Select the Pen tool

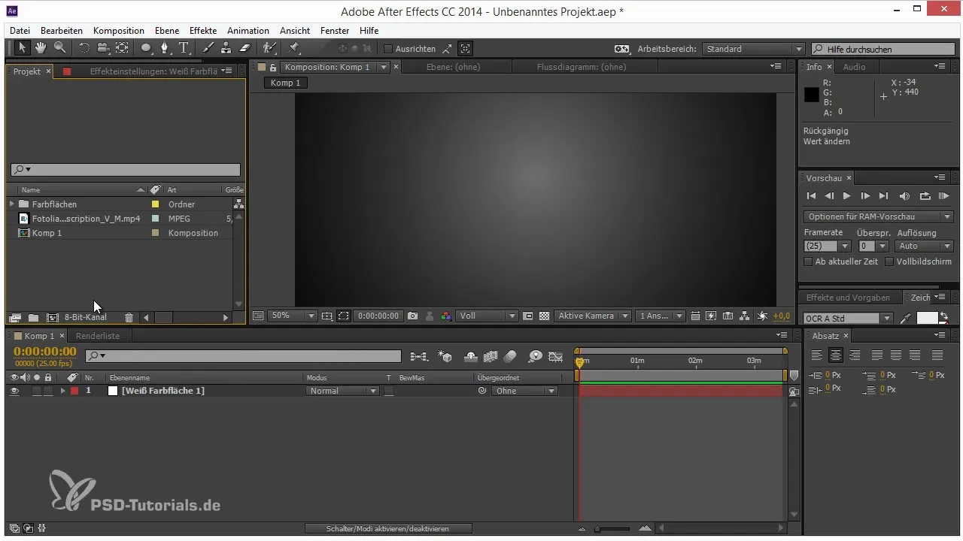(165, 48)
